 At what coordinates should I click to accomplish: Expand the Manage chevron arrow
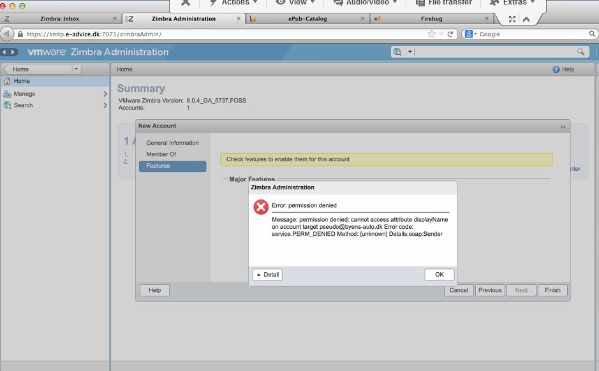[x=105, y=94]
